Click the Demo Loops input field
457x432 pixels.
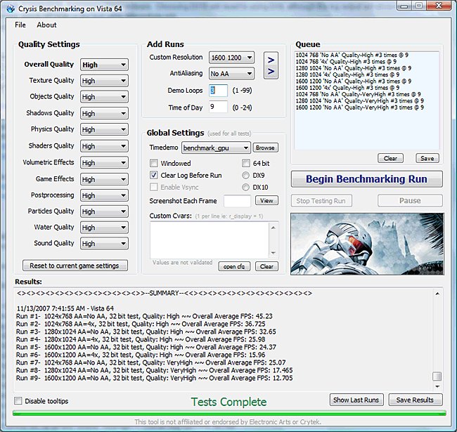[x=218, y=91]
